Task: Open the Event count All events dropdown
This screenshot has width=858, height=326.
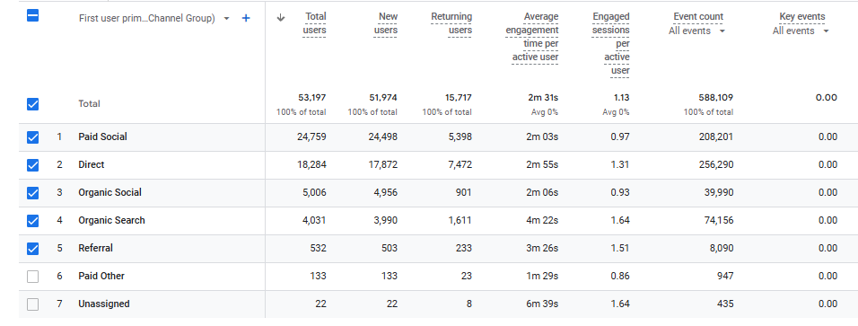Action: point(697,31)
